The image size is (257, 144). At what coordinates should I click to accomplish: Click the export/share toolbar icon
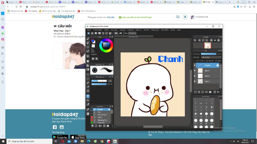click(x=92, y=33)
